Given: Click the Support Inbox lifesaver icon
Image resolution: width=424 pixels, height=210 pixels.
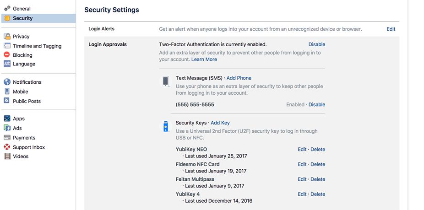Looking at the screenshot, I should coord(7,147).
